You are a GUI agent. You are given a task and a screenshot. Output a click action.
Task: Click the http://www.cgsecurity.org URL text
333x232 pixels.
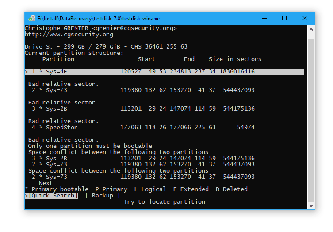point(69,35)
